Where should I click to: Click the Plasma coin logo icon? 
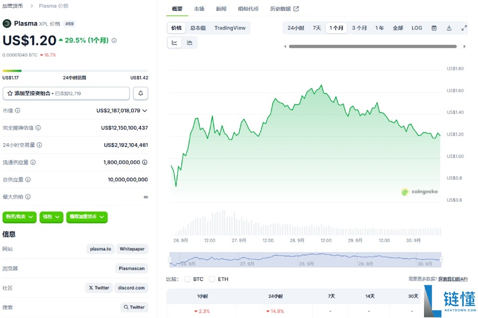[7, 23]
